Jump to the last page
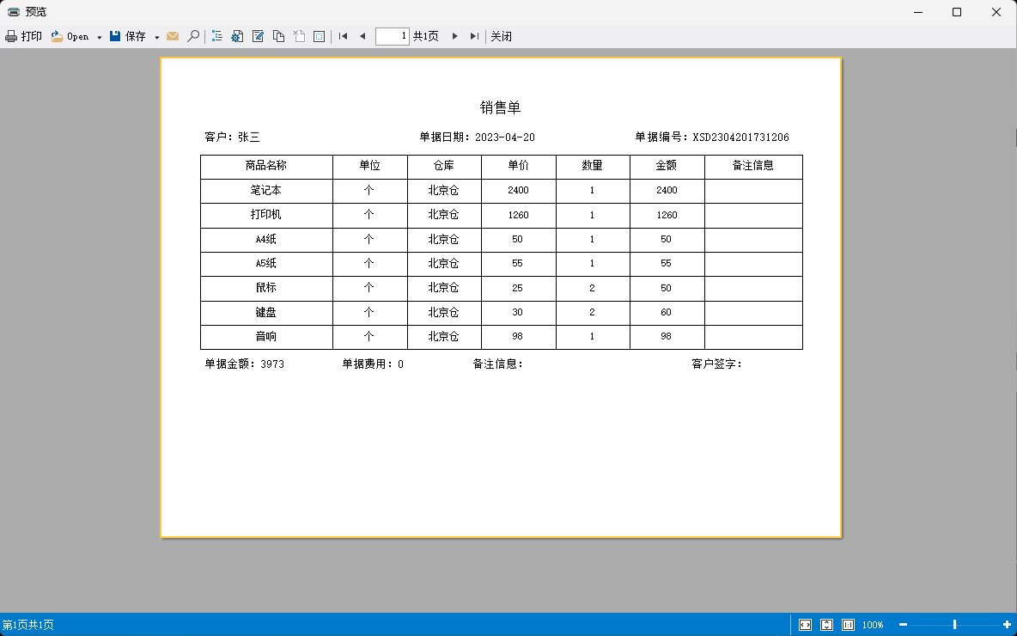Image resolution: width=1017 pixels, height=636 pixels. click(x=474, y=36)
